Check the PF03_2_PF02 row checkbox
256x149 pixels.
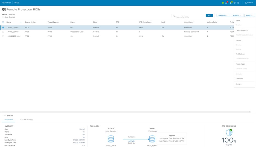click(3, 32)
